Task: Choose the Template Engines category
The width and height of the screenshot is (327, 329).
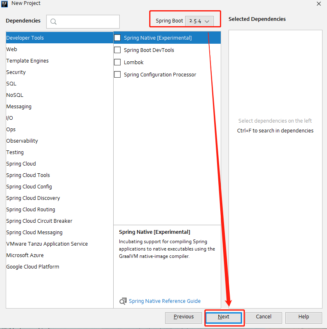Action: click(60, 60)
